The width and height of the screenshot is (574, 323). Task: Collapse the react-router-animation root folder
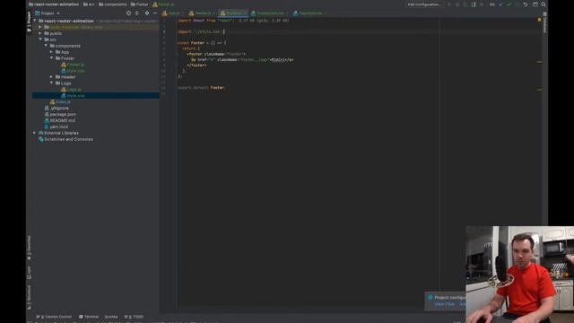tap(35, 21)
